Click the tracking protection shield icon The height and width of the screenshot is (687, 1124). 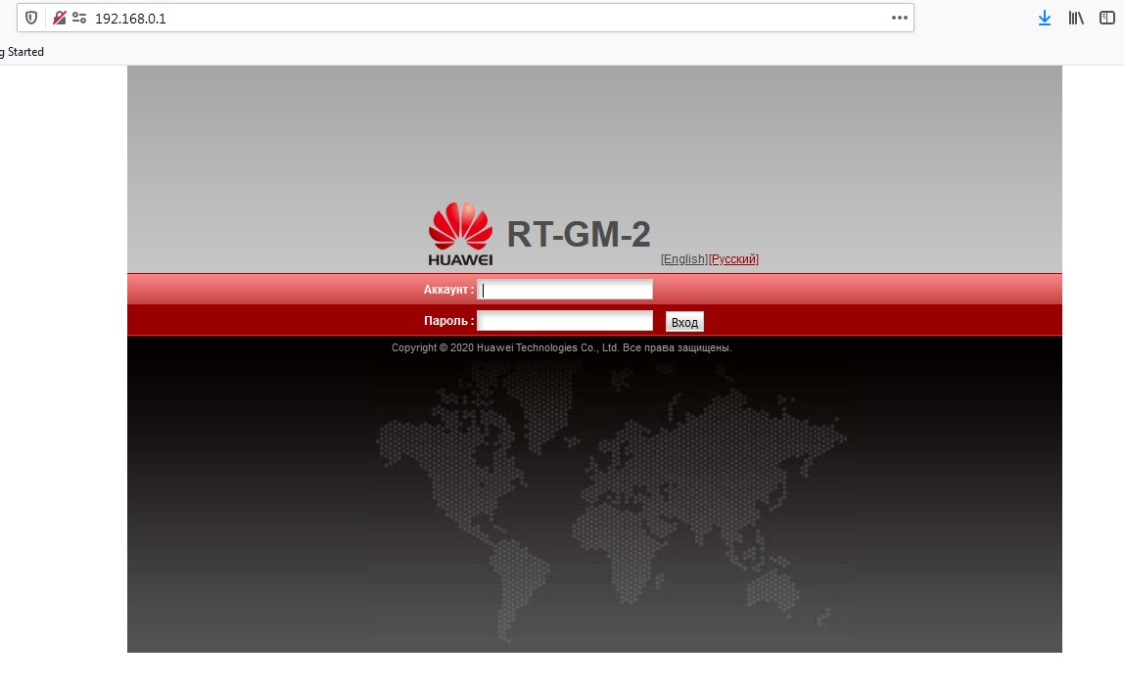(31, 18)
